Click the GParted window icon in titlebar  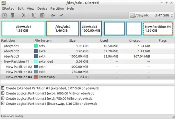pos(4,3)
